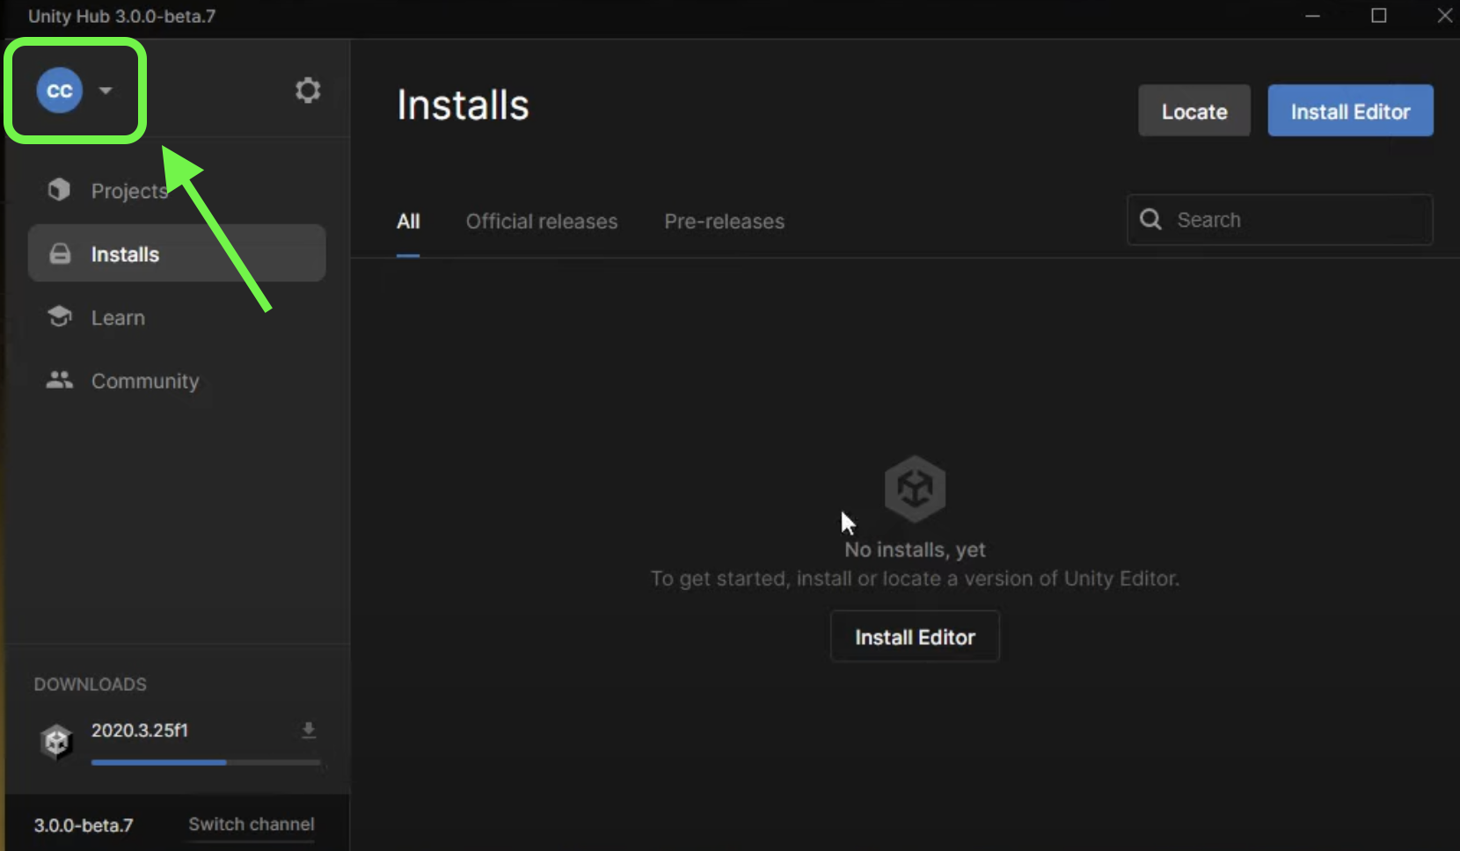Click the 2020.3.25f1 download progress bar
Screen dimensions: 1460x851
206,762
